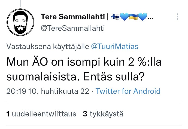Click the Vastauksena käyttäjälle reply label
Viewport: 188px width, 129px height.
48,47
